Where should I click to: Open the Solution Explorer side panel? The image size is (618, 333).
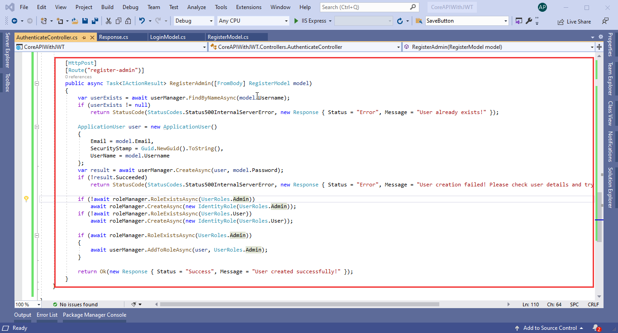pyautogui.click(x=610, y=188)
